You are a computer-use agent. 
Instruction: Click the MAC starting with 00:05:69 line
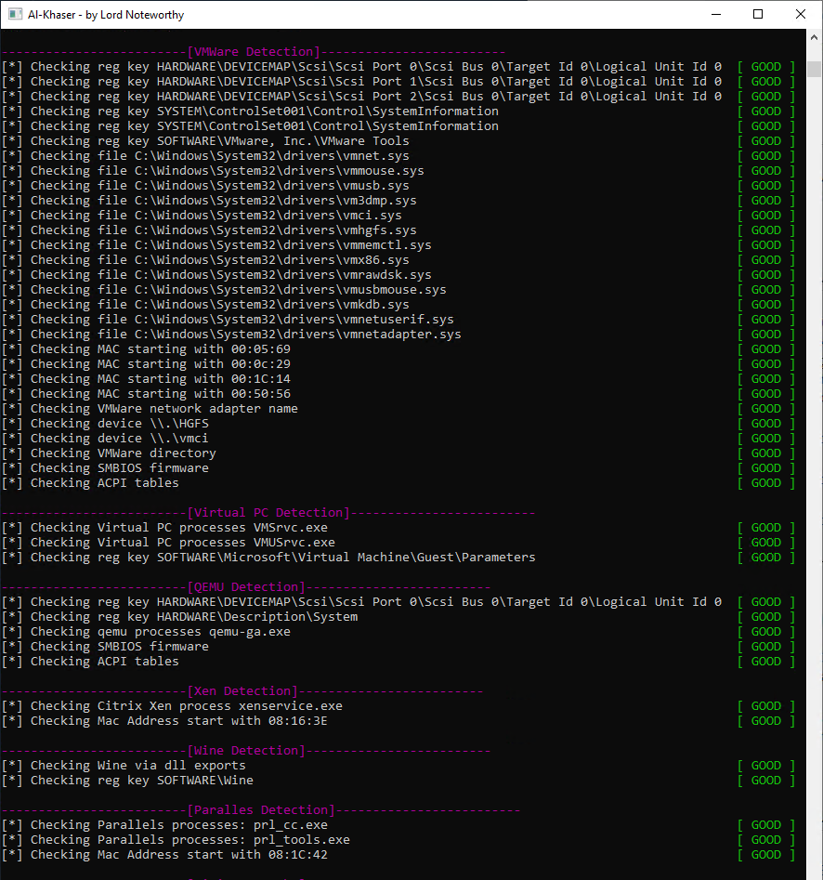pos(146,349)
